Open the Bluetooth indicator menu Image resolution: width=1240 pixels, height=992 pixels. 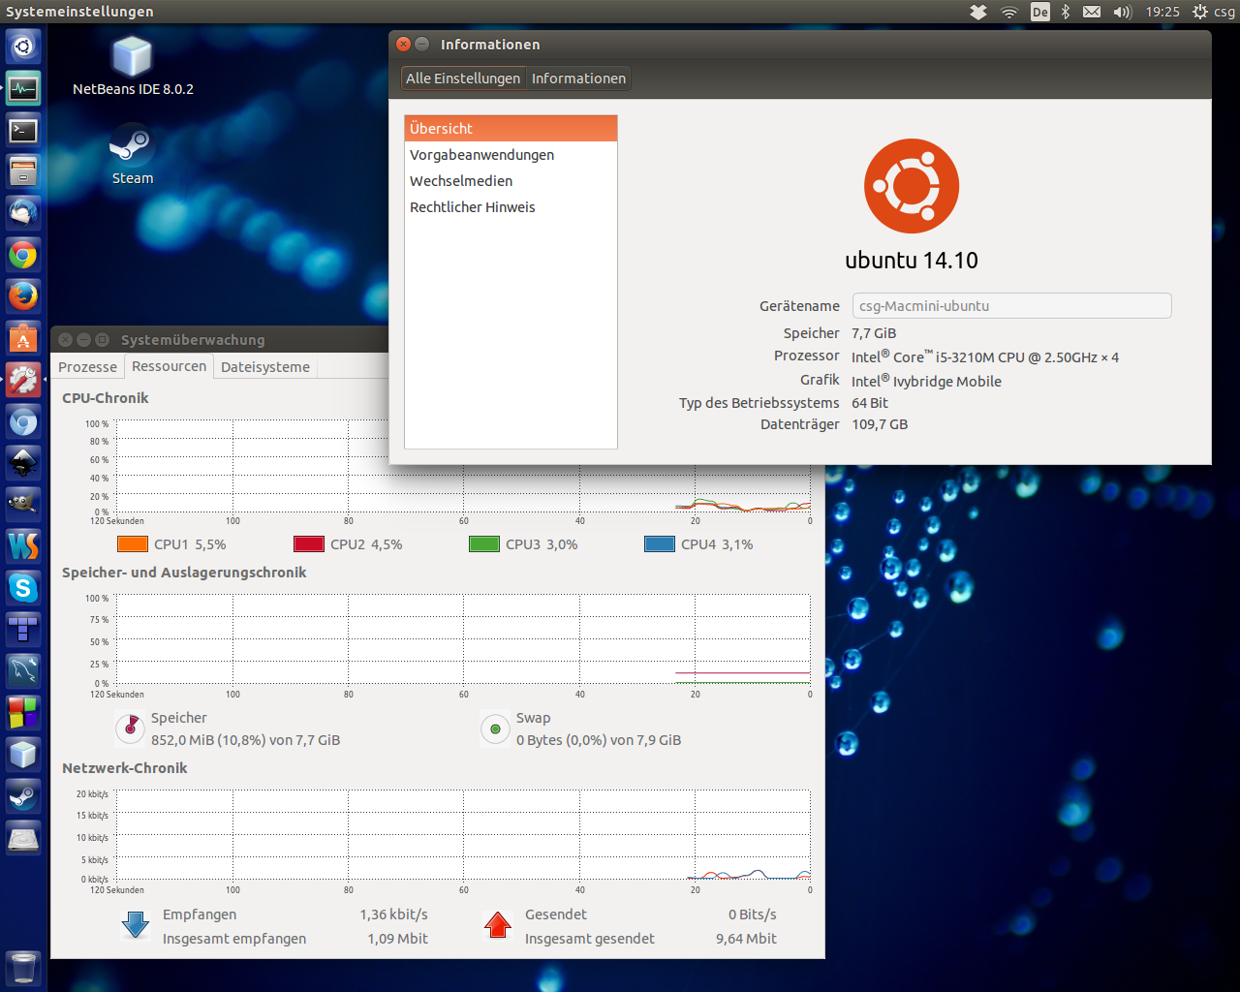click(x=1065, y=12)
